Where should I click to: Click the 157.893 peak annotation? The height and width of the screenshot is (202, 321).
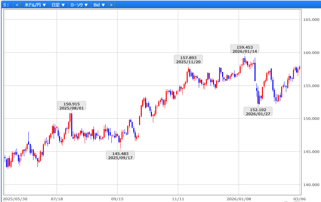click(x=188, y=59)
